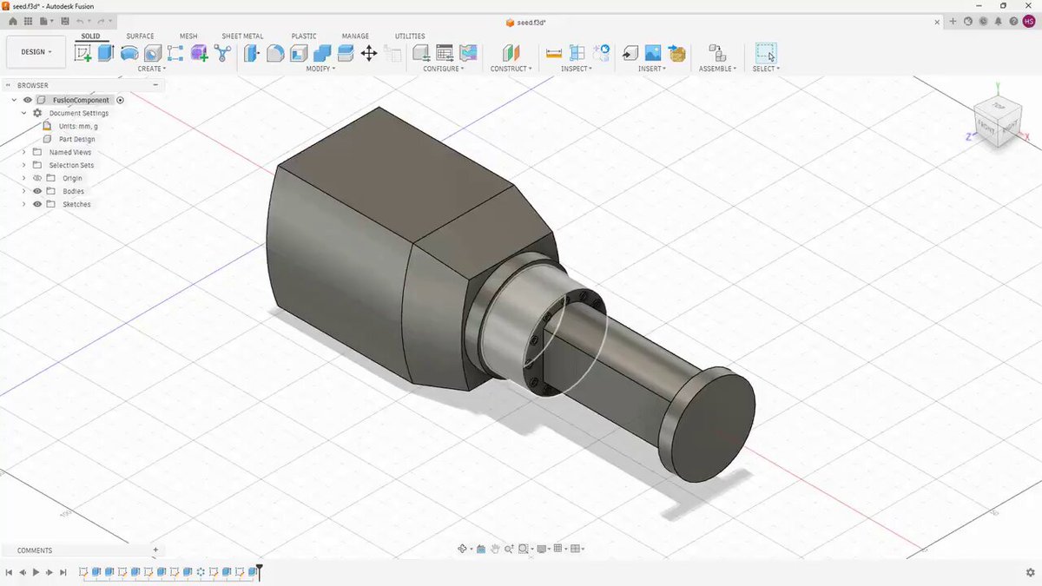Switch to the PLASTIC tab

pos(304,36)
